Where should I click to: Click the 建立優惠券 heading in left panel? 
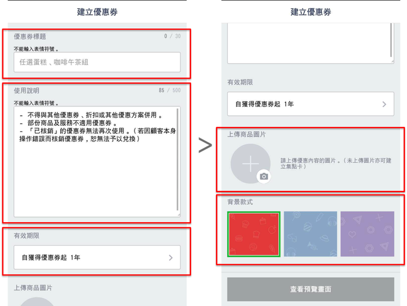(97, 12)
